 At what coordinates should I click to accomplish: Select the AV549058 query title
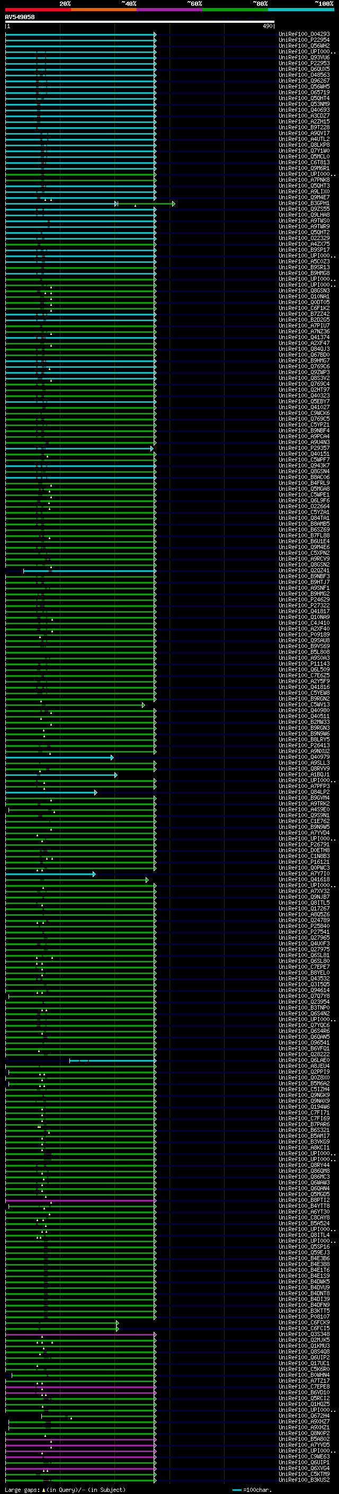point(20,17)
